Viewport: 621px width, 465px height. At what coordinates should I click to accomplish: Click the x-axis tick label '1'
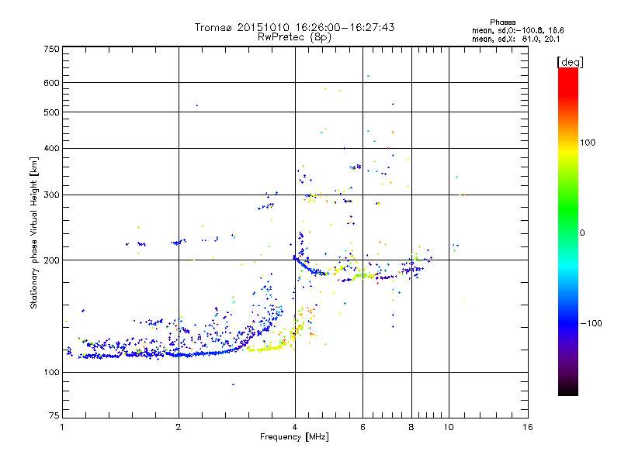(62, 427)
